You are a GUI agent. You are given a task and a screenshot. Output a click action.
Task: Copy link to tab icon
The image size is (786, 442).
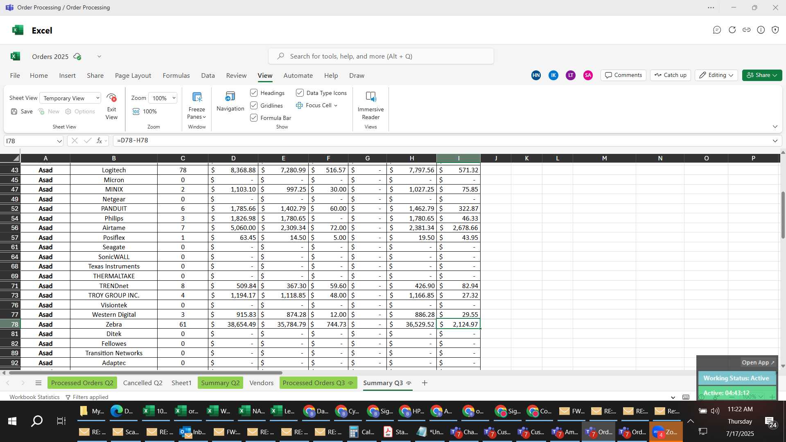tap(747, 30)
